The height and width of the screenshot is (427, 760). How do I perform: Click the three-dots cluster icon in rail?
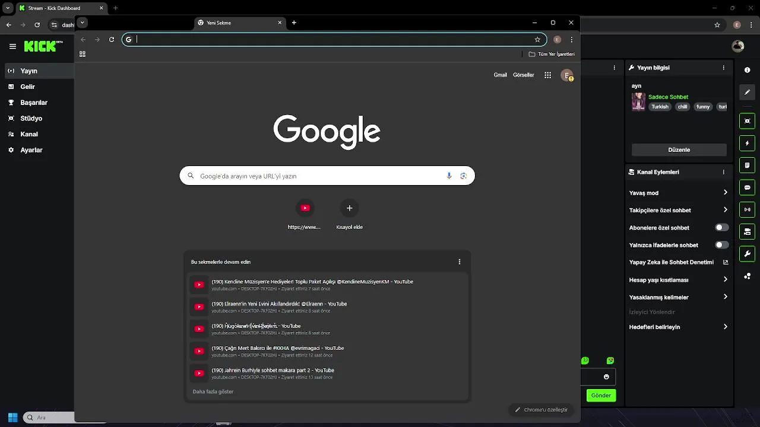747,276
